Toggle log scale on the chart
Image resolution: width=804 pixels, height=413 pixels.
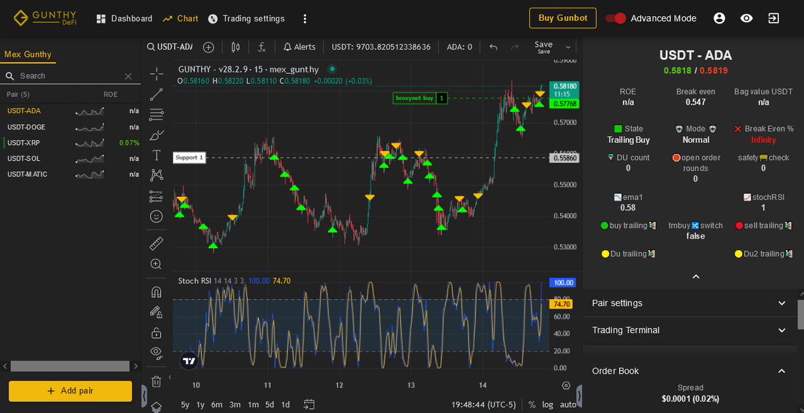tap(547, 404)
